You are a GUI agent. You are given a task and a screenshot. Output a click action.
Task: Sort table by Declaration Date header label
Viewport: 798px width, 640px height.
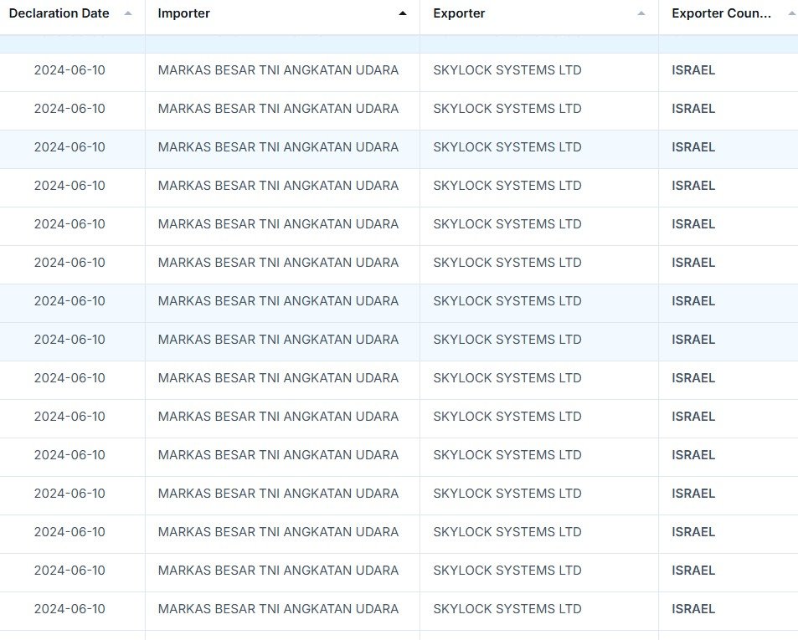(x=59, y=13)
